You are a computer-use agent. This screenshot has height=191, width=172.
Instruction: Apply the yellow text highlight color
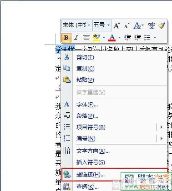[x=96, y=37]
